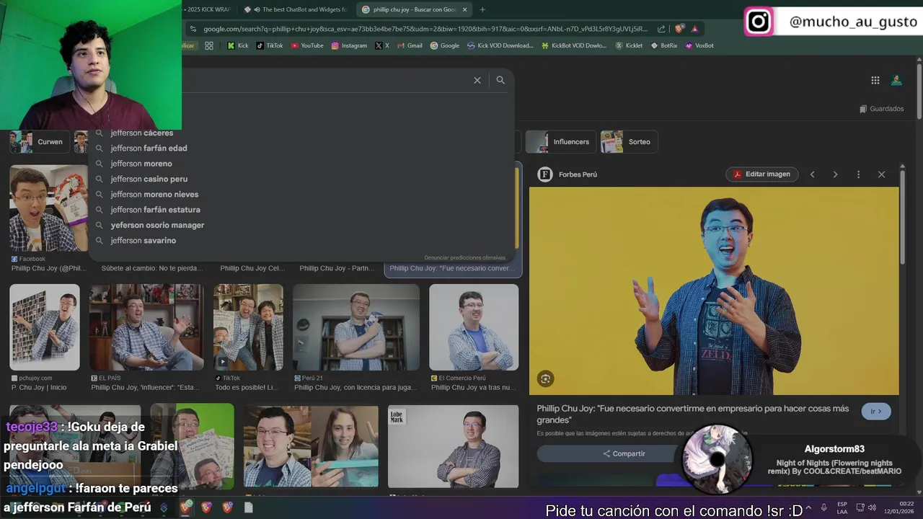Screen dimensions: 923x519
Task: Show hidden system tray icons
Action: 808,508
